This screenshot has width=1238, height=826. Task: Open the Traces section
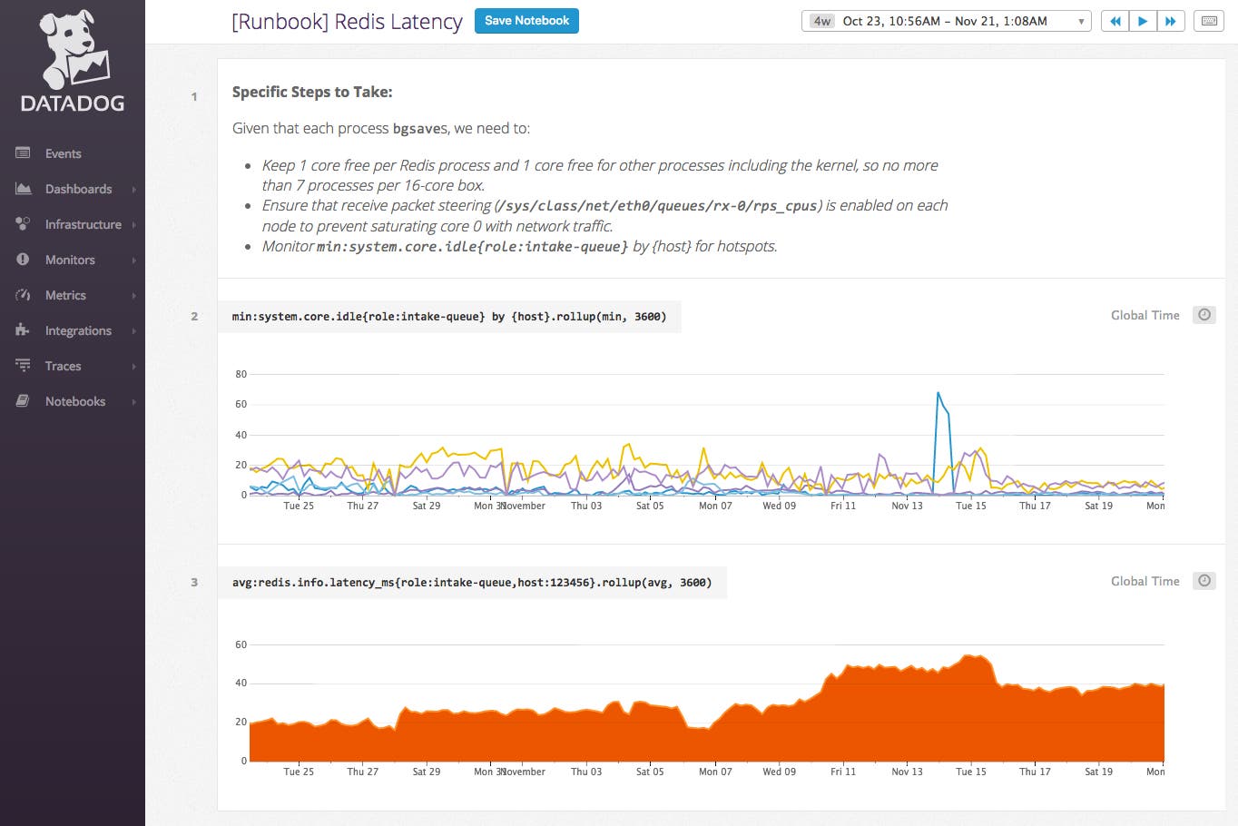(64, 366)
